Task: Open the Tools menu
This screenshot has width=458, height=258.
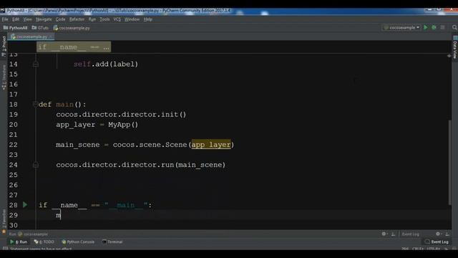Action: tap(104, 19)
